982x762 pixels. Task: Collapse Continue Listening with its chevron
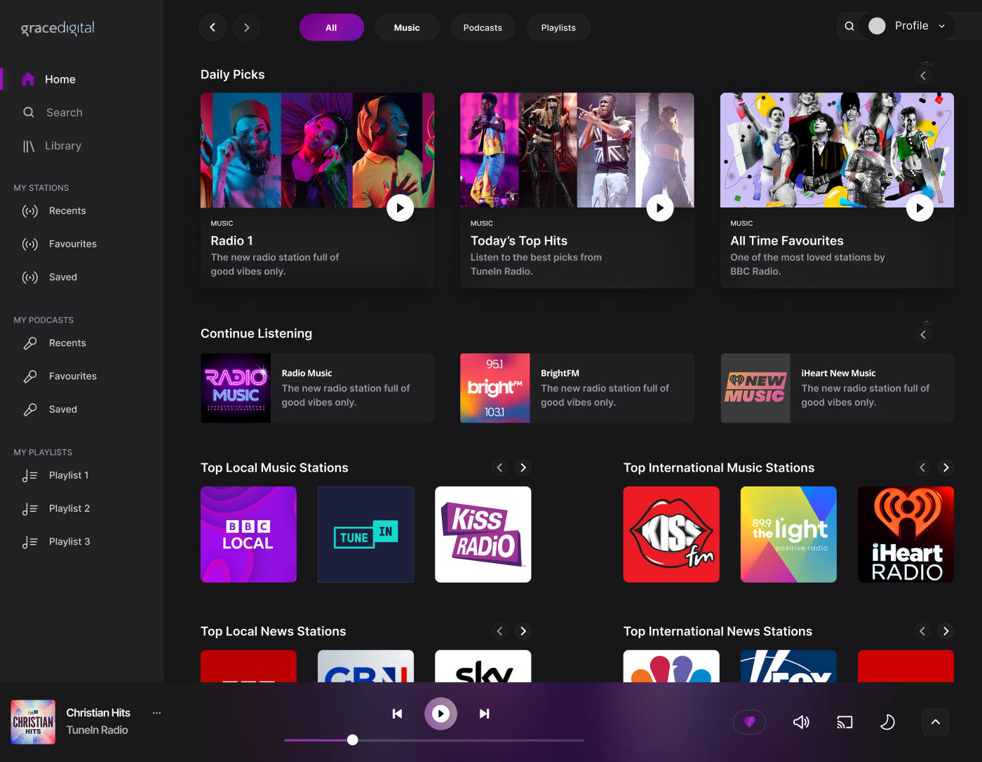(923, 335)
